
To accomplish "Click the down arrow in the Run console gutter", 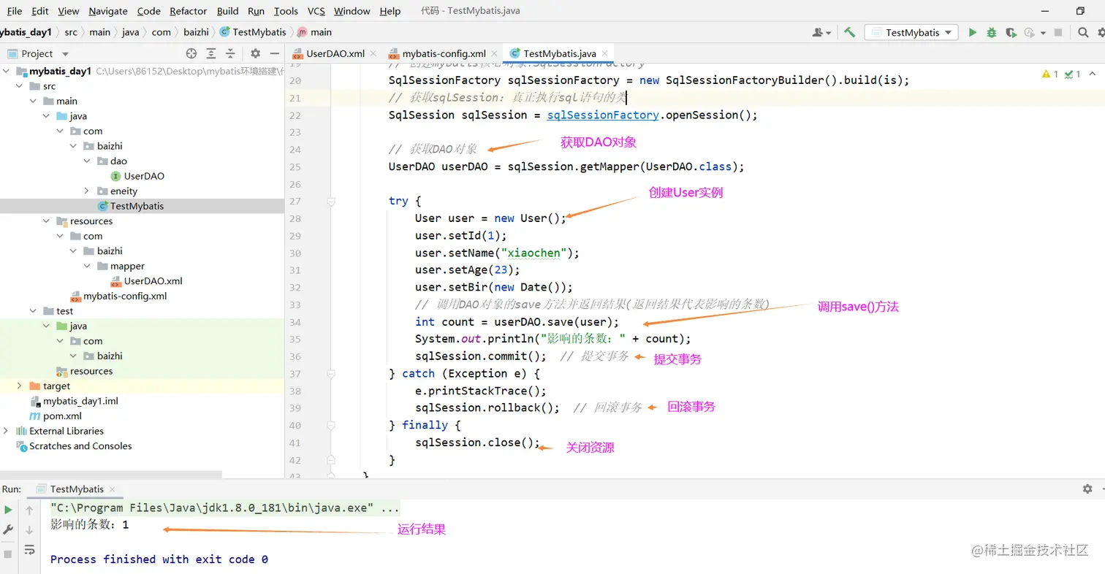I will click(x=29, y=529).
